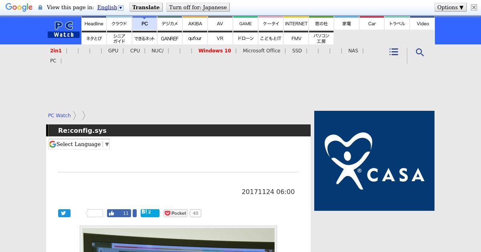Open the INTERNET tab
Image resolution: width=481 pixels, height=252 pixels.
[x=296, y=24]
